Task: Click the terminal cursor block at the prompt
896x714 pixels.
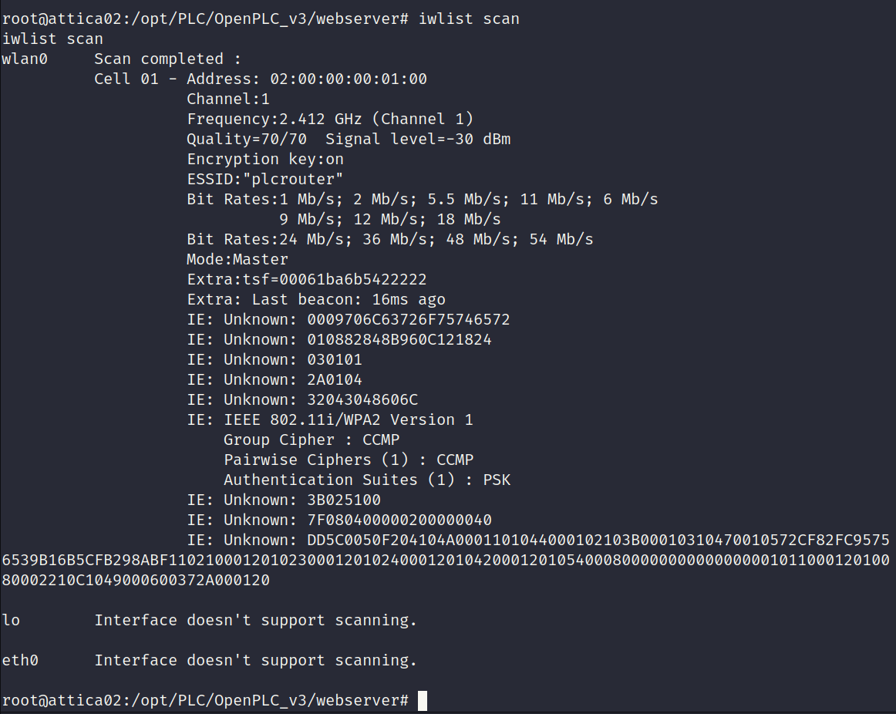Action: (x=423, y=701)
